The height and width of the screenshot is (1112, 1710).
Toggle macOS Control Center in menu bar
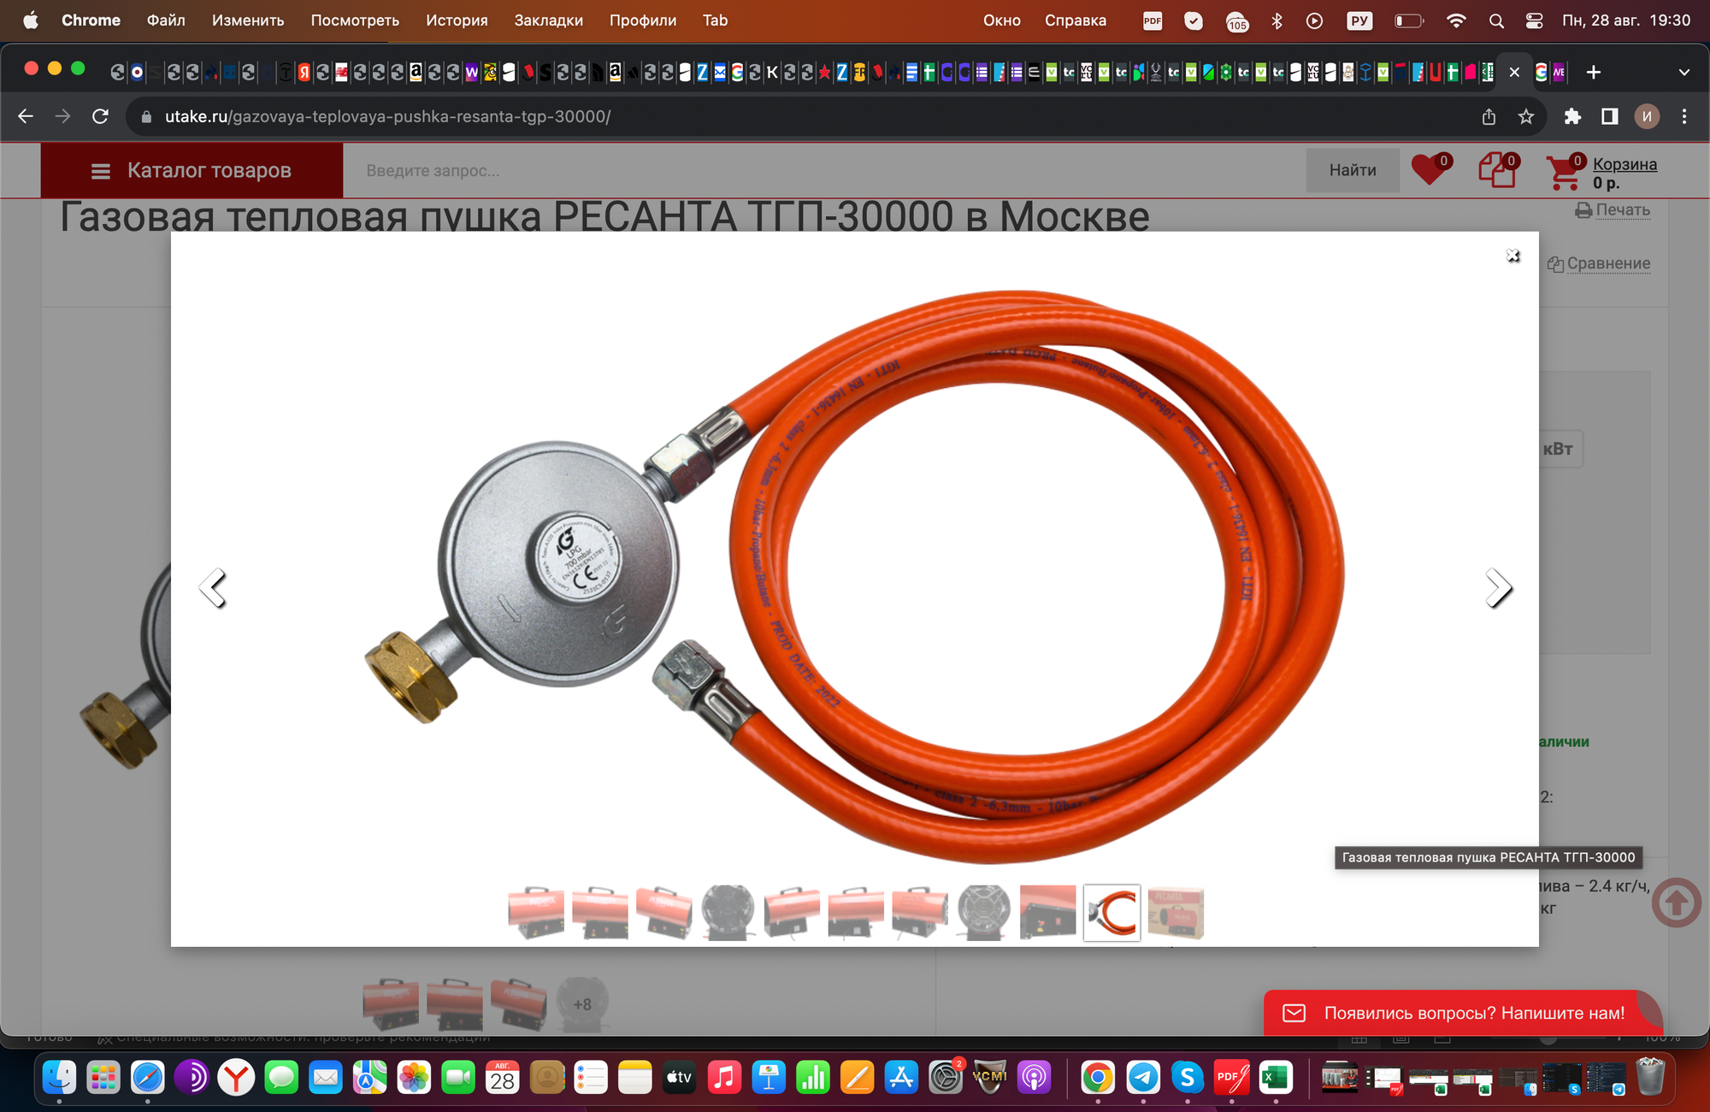coord(1534,21)
